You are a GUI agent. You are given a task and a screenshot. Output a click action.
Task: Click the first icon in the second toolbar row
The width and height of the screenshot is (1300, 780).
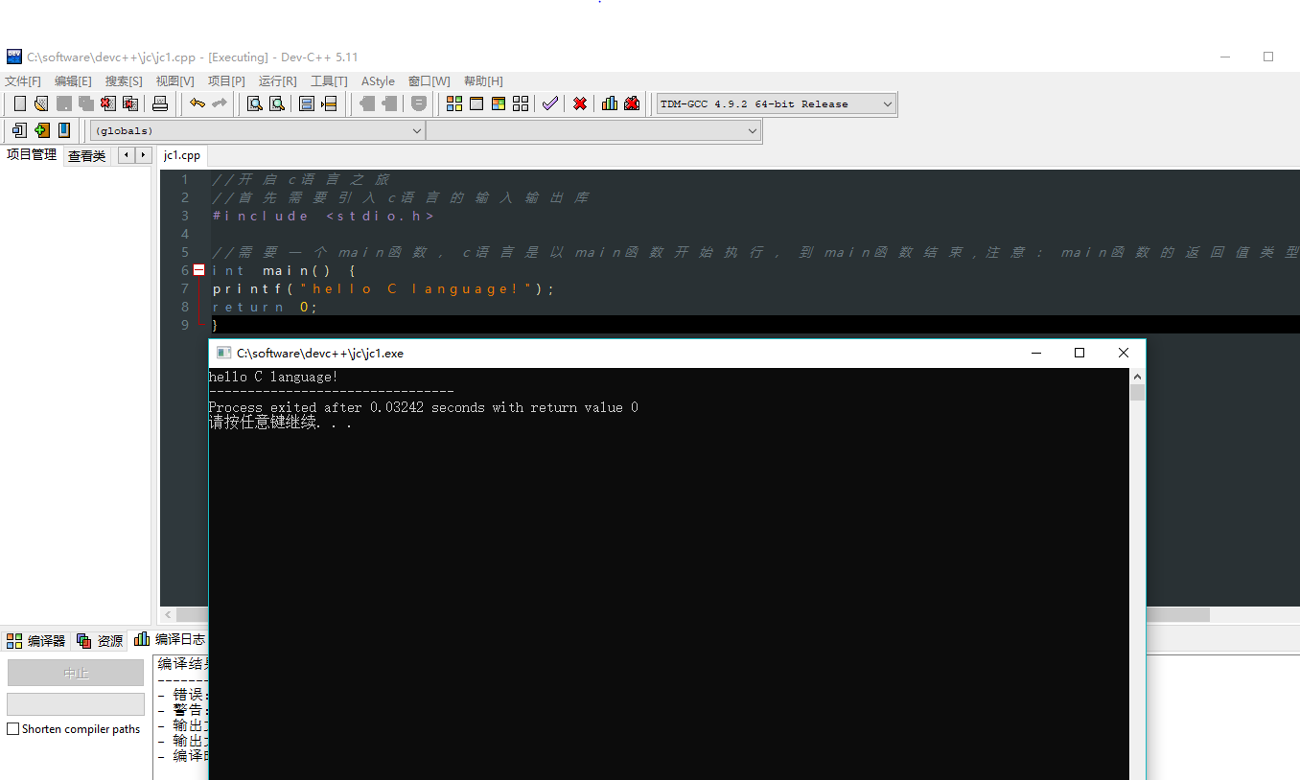coord(19,130)
